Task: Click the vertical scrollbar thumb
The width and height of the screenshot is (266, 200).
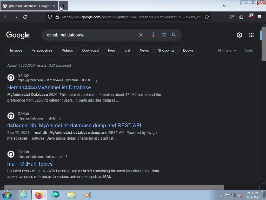Action: pos(264,43)
